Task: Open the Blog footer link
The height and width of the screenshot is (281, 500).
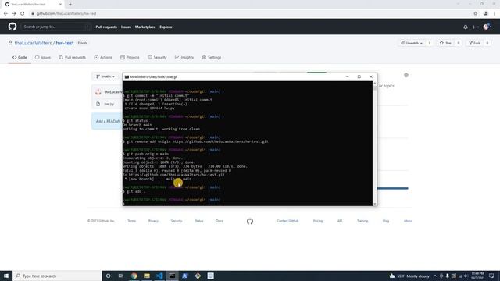Action: coord(386,221)
